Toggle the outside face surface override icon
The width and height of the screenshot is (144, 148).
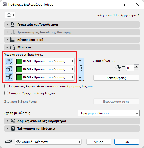click(9, 61)
